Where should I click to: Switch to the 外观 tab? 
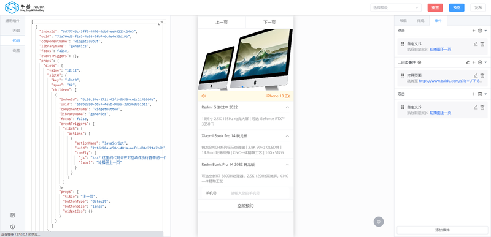[420, 21]
